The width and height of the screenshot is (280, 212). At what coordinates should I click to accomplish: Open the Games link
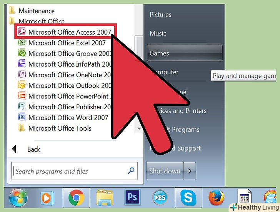pos(185,53)
